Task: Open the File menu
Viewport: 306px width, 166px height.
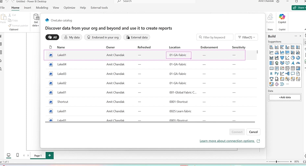Action: [x=3, y=8]
